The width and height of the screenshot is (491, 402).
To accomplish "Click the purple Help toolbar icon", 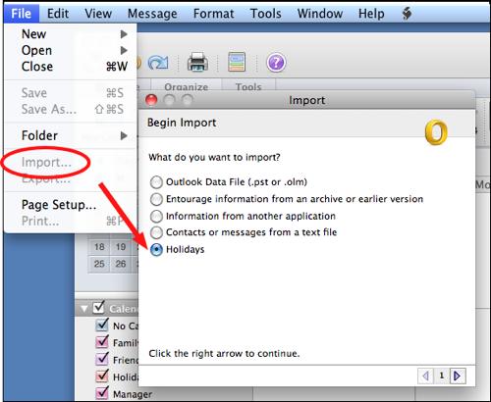I will 276,62.
